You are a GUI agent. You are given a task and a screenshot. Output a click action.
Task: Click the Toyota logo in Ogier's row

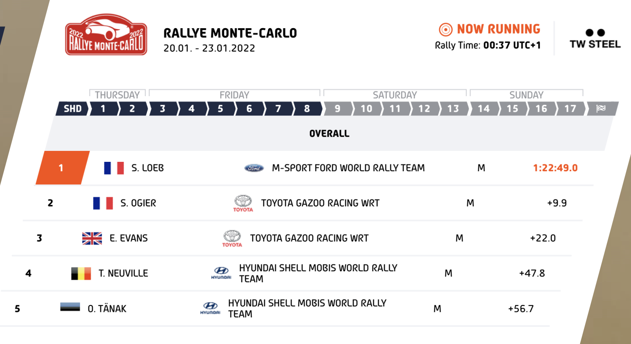point(243,203)
